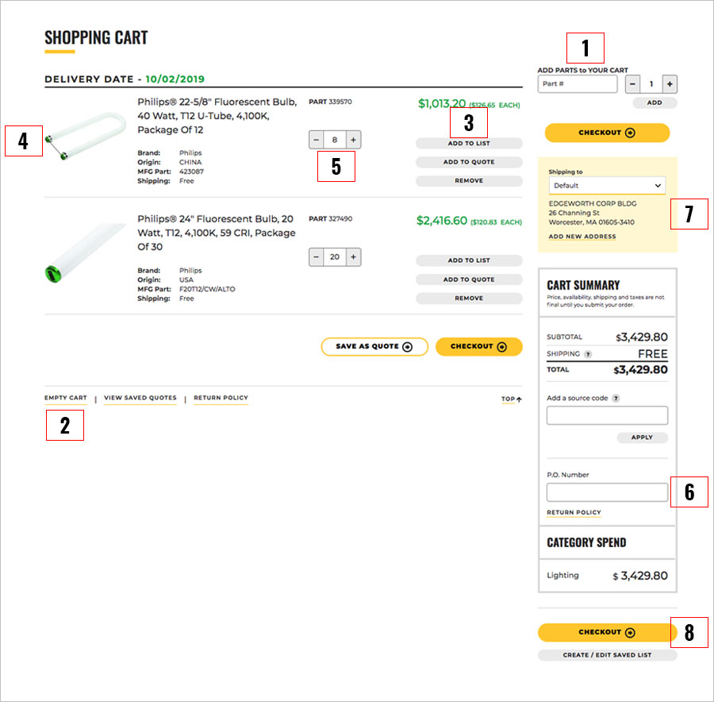This screenshot has height=702, width=714.
Task: Click the source code help icon
Action: pos(616,399)
